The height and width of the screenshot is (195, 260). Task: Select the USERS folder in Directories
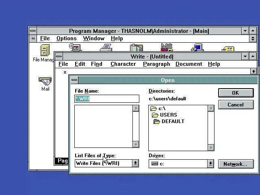tap(164, 115)
